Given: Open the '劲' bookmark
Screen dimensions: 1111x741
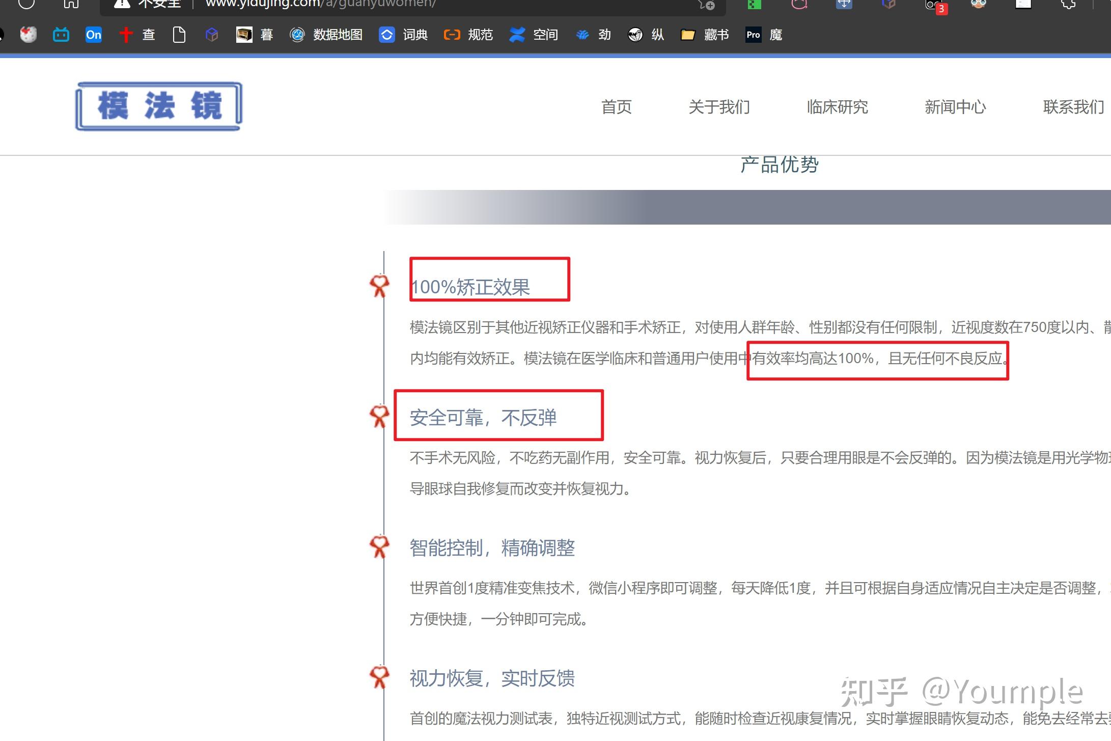Looking at the screenshot, I should tap(593, 35).
